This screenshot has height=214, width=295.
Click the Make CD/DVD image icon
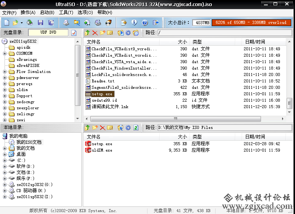[66, 23]
